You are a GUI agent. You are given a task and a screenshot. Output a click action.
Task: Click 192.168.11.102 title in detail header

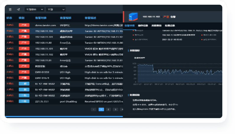click(151, 16)
